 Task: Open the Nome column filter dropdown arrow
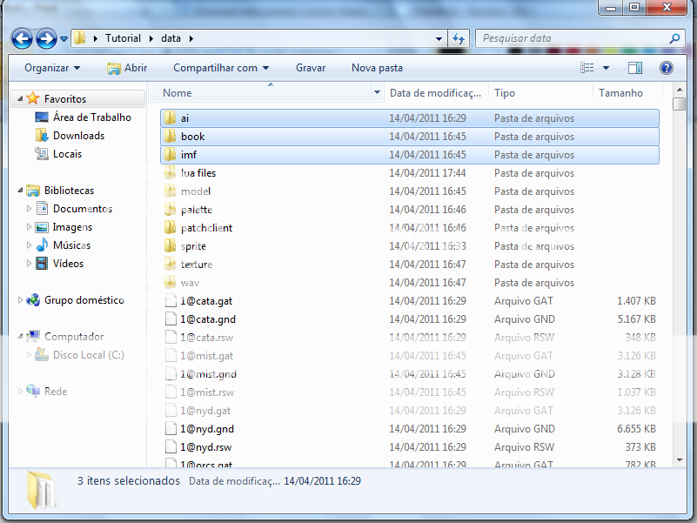pos(377,93)
